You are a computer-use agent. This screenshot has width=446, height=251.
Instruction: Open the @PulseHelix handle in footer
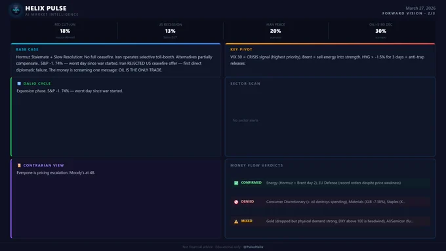(253, 247)
